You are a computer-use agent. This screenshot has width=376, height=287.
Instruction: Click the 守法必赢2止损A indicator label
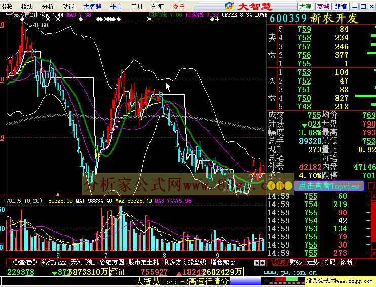pyautogui.click(x=27, y=15)
